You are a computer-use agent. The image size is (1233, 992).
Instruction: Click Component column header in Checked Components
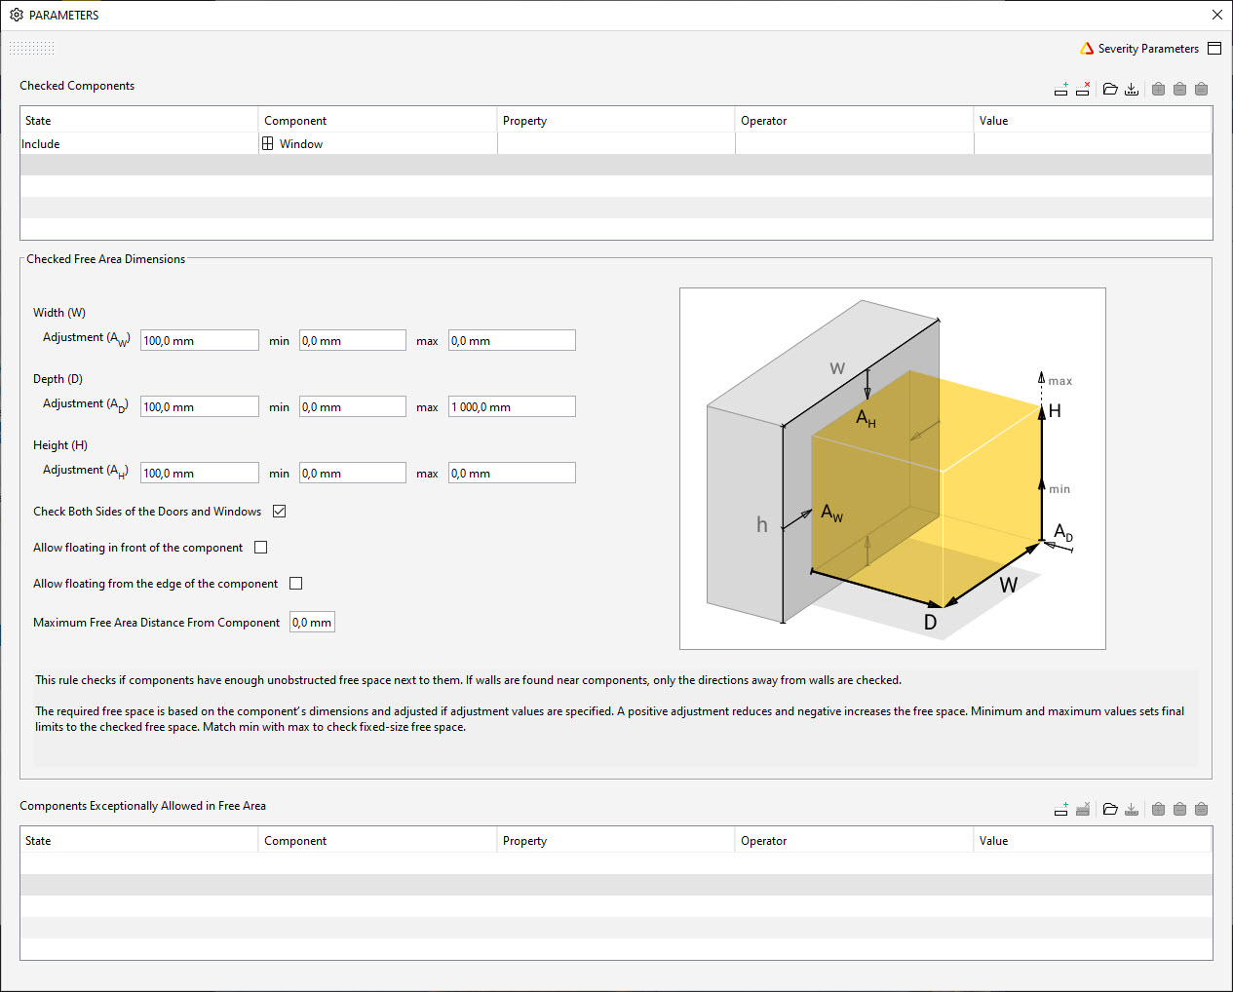378,120
